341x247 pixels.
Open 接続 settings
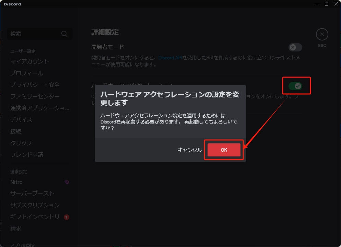(16, 131)
